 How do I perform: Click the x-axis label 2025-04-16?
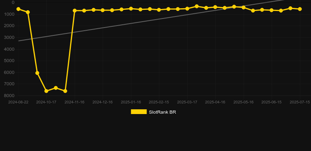coord(215,102)
